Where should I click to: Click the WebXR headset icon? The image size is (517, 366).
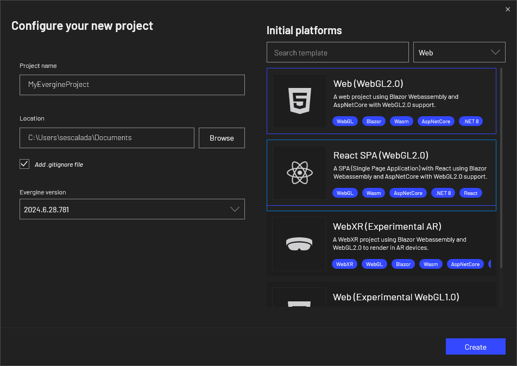[x=299, y=244]
